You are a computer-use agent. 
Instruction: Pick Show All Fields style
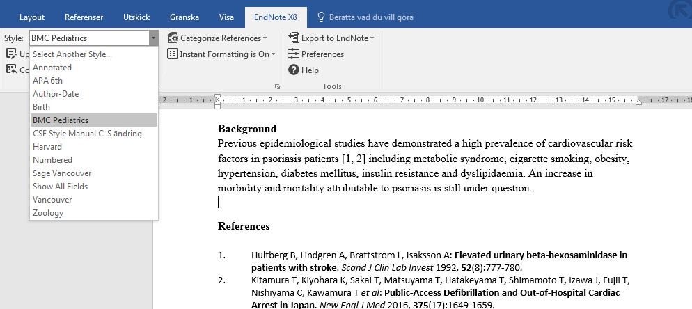tap(94, 187)
